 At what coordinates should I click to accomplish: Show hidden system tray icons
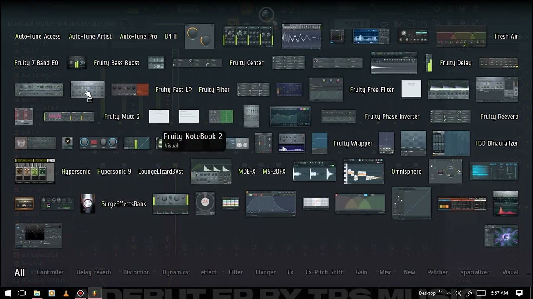pyautogui.click(x=448, y=293)
